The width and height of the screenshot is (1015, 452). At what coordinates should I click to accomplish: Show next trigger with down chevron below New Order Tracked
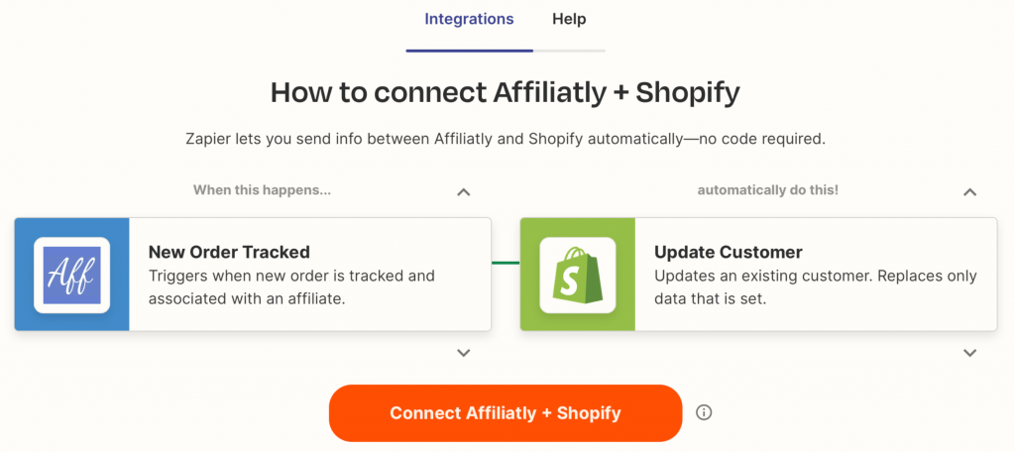coord(464,353)
